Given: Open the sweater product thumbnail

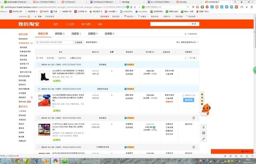Looking at the screenshot, I should (44, 100).
